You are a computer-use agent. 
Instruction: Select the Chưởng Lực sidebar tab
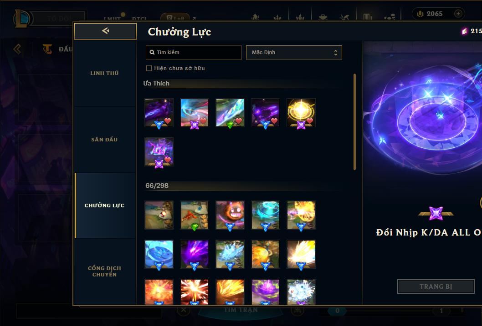[104, 206]
